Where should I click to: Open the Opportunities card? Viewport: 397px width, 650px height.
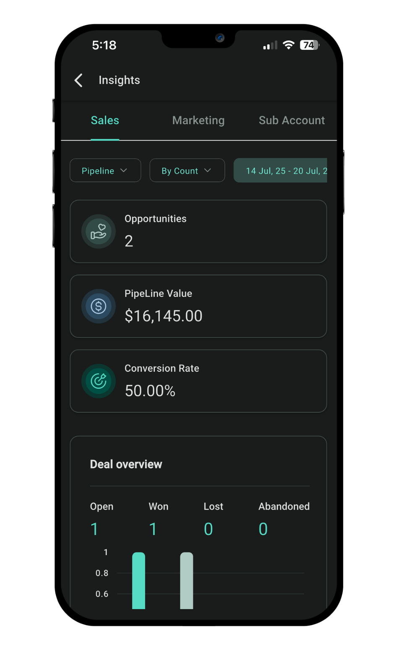click(x=198, y=231)
